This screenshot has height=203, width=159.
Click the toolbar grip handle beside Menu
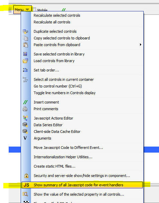pos(10,10)
